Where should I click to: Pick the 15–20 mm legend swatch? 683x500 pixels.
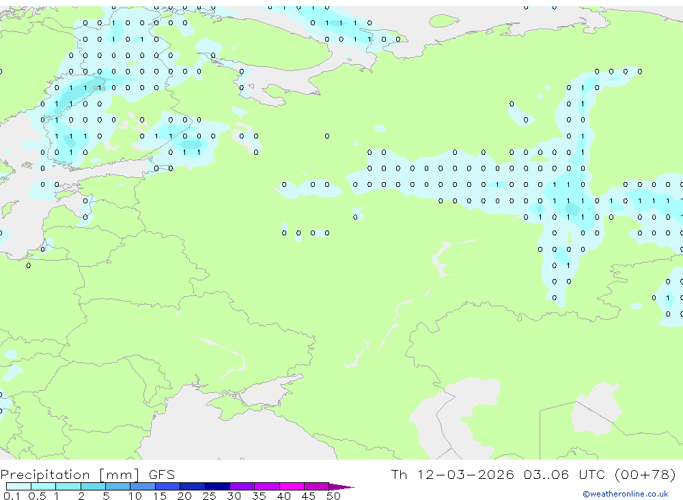tap(168, 486)
